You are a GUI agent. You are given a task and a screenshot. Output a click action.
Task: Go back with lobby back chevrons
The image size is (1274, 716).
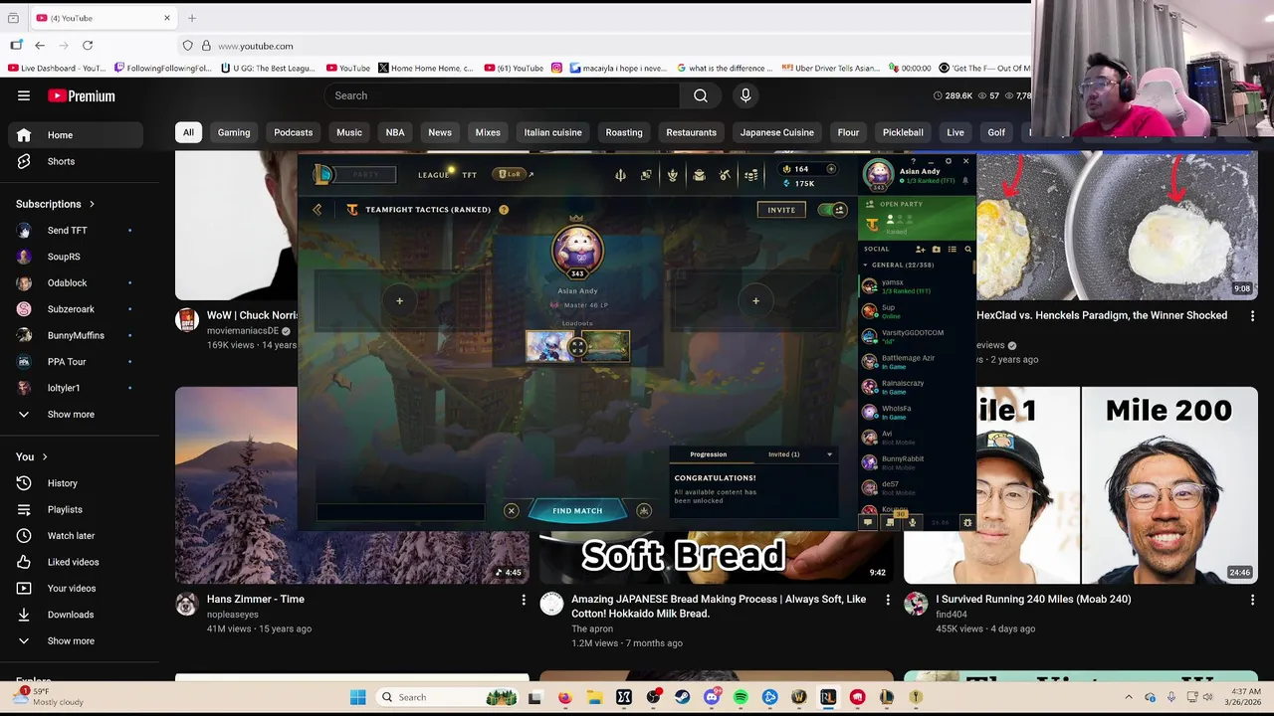pos(317,210)
